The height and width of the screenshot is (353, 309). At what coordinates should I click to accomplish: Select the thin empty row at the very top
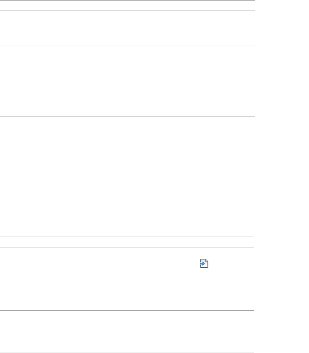coord(127,6)
